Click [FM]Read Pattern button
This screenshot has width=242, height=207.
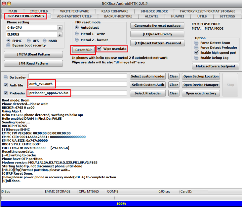point(33,63)
